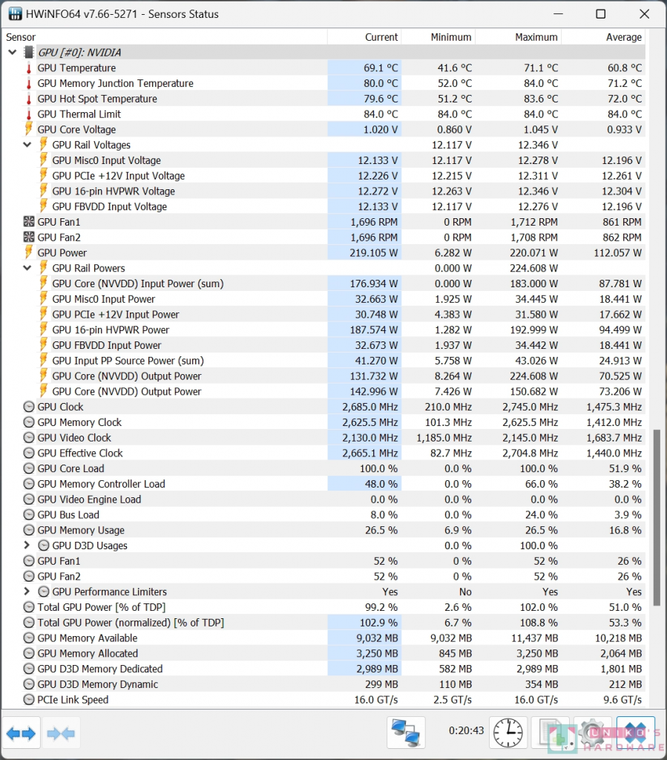Select the Total GPU Power [% of TDP] row

point(324,607)
